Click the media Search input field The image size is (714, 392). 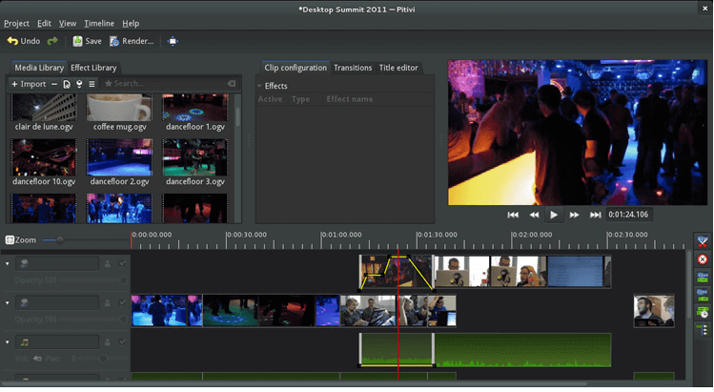tap(170, 83)
